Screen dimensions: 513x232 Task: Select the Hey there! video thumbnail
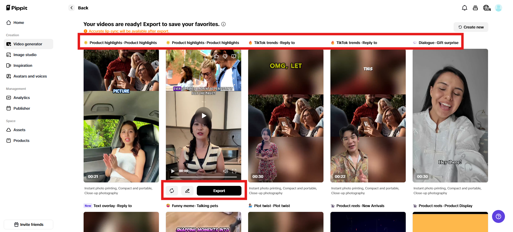(x=450, y=116)
